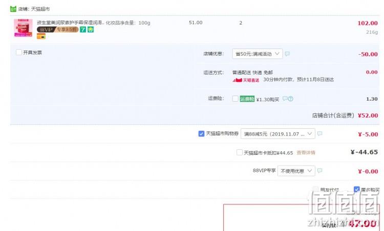384x231 pixels.
Task: Click the 102.00 item subtotal amount
Action: tap(368, 23)
